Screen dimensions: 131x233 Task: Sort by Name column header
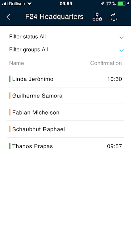click(17, 63)
